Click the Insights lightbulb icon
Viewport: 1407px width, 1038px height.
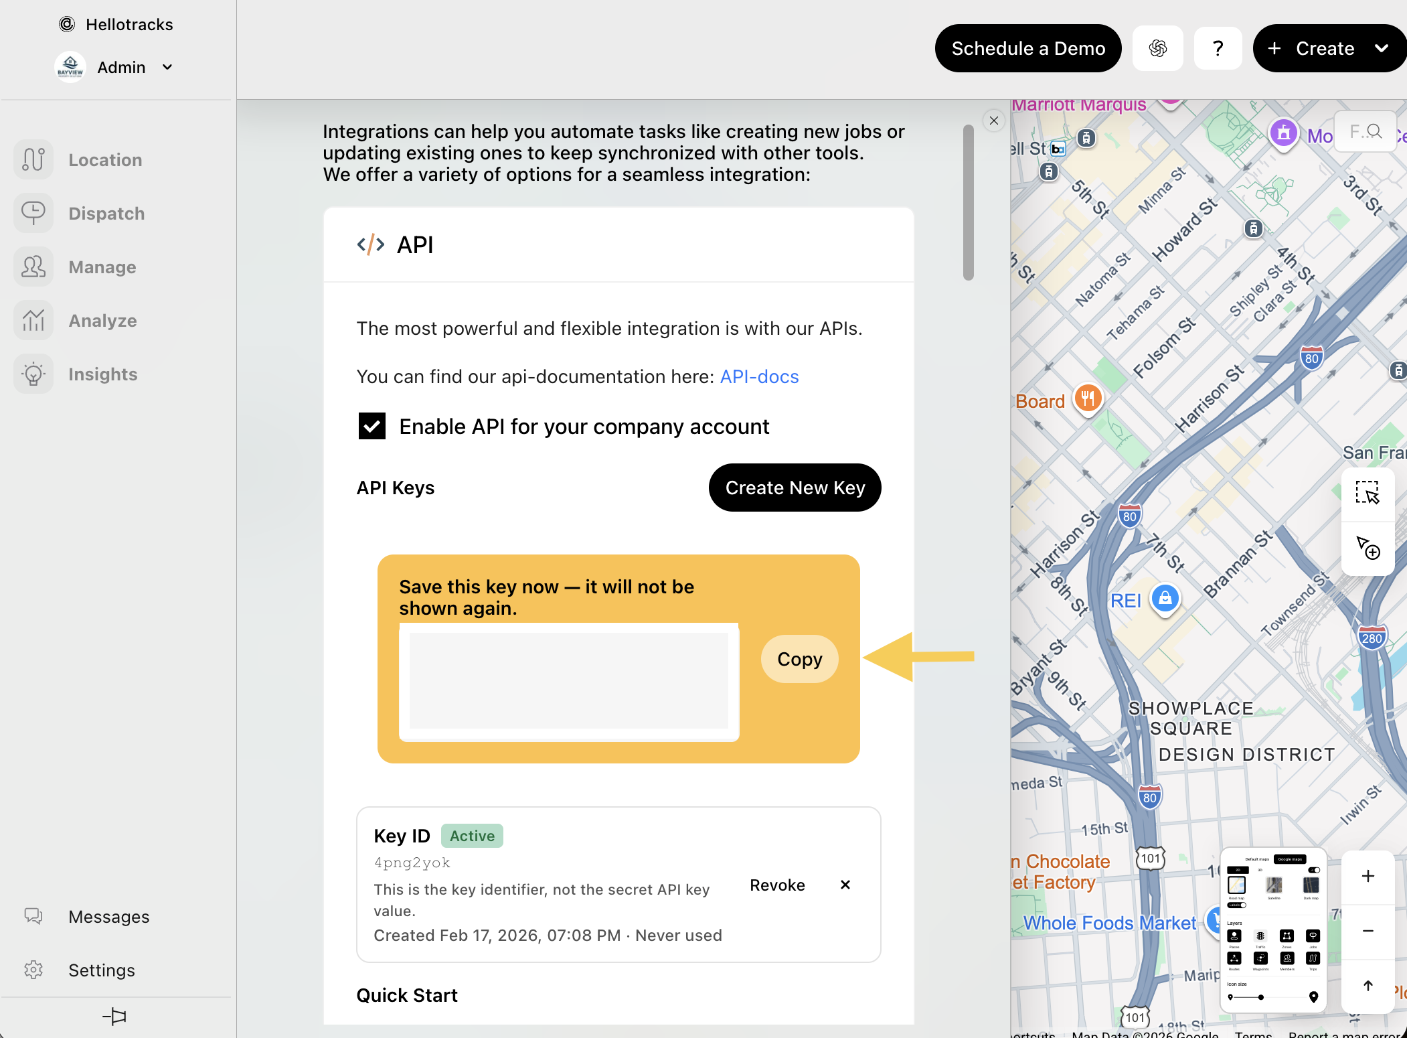[x=33, y=374]
